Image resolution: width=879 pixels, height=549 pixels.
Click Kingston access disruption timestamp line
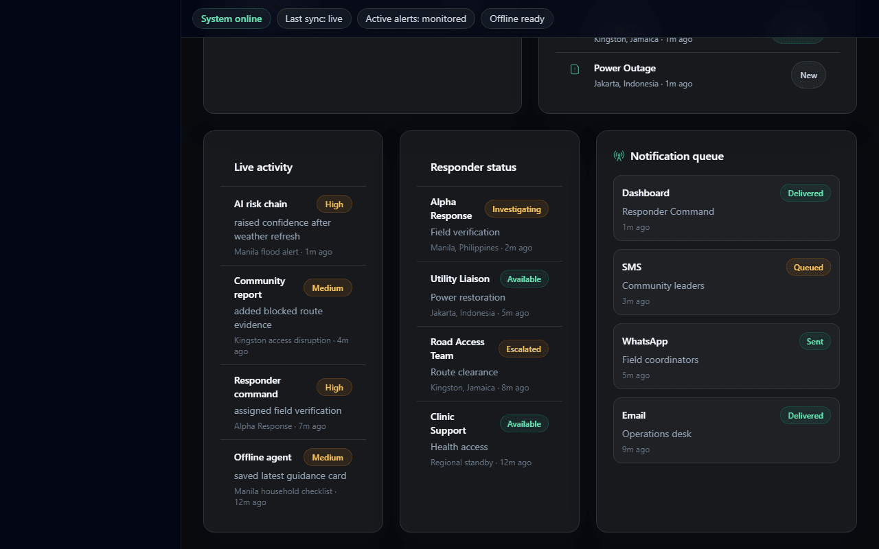point(291,346)
